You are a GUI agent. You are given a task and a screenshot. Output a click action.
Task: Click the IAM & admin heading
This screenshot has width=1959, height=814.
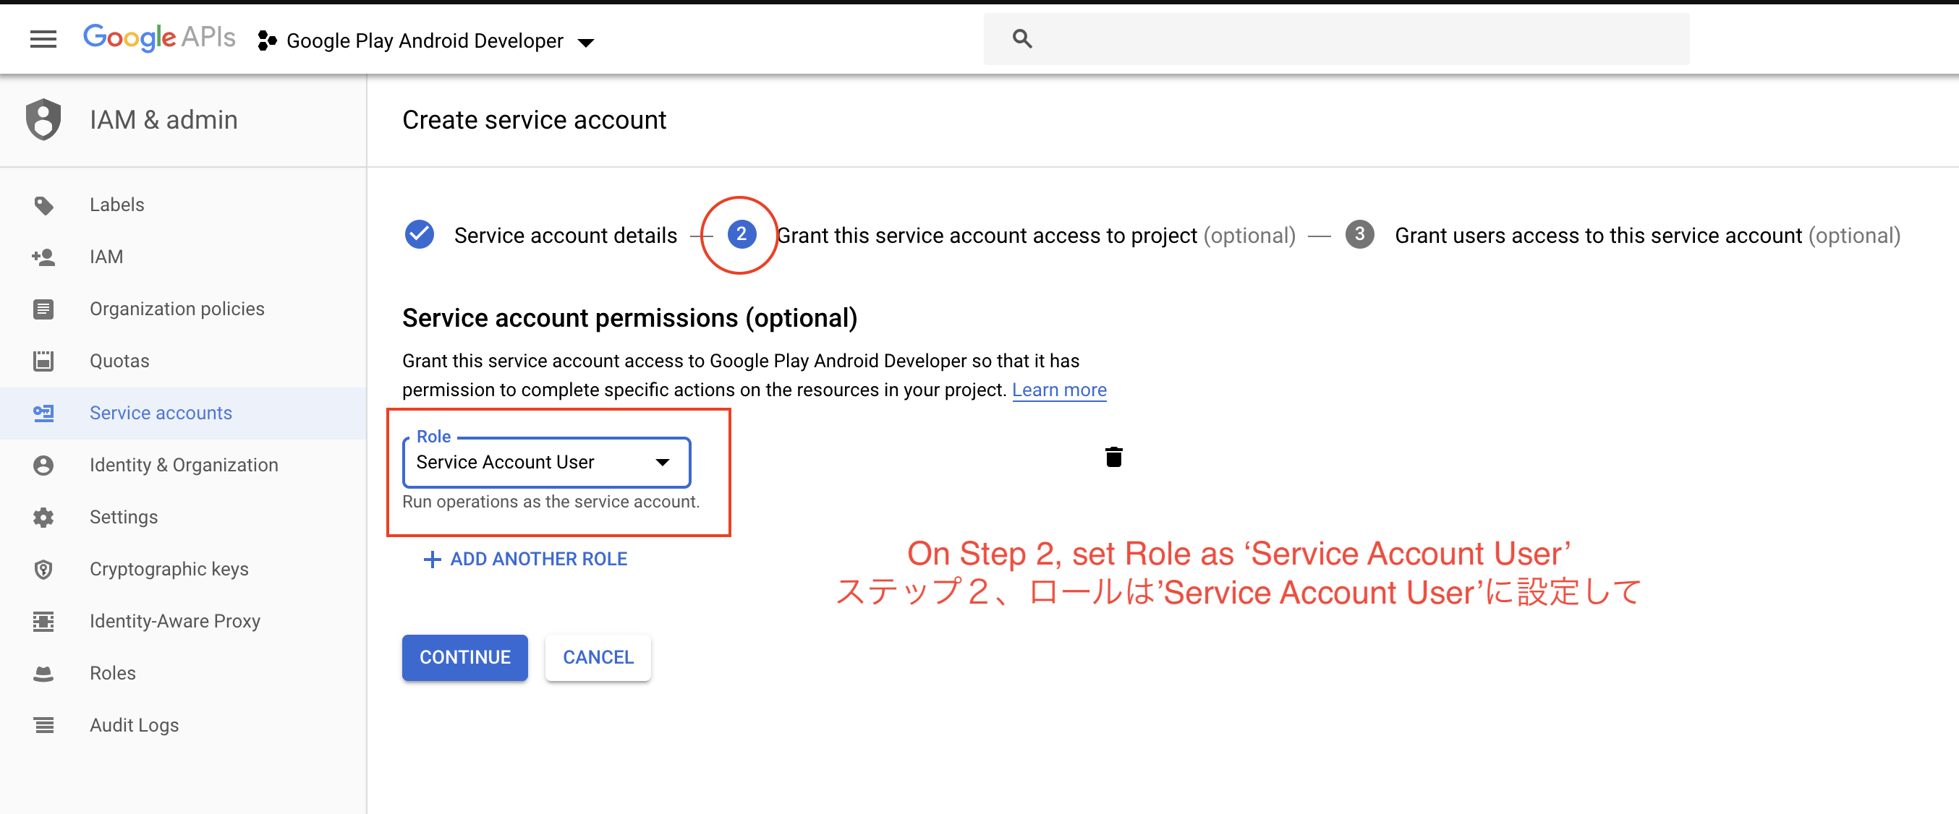(163, 120)
